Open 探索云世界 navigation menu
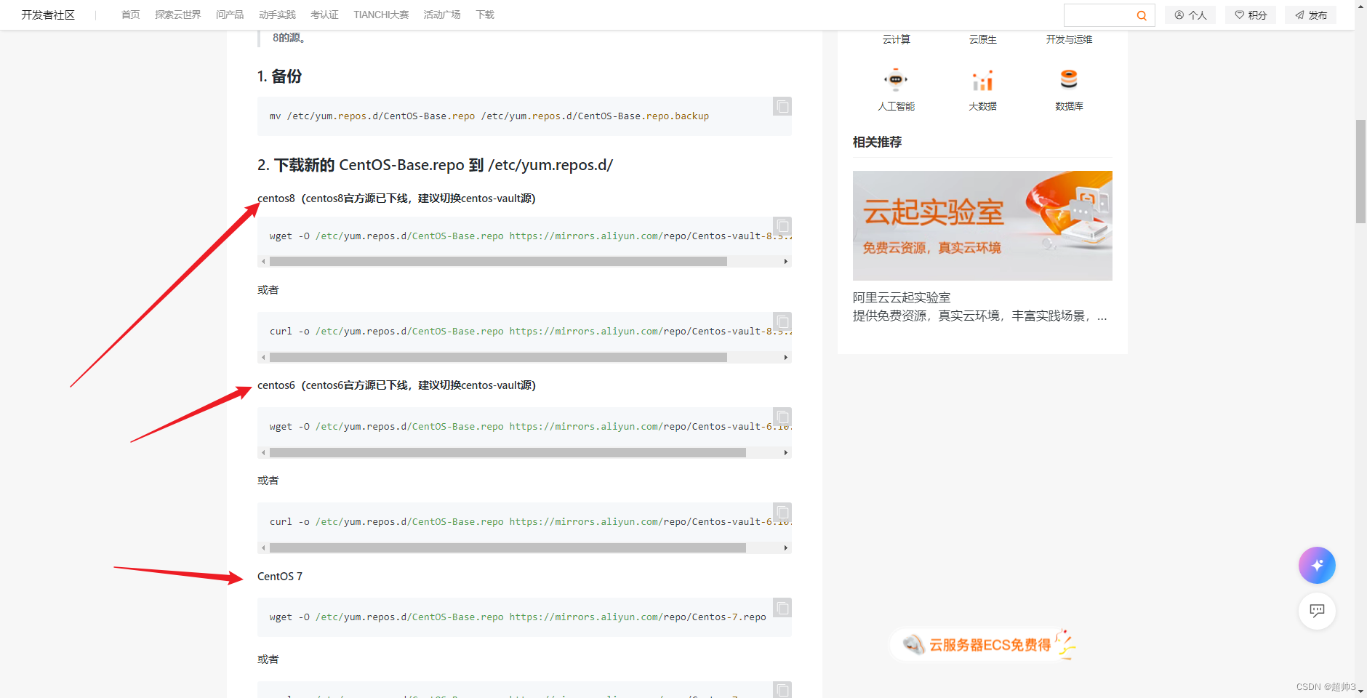The image size is (1367, 698). coord(177,15)
